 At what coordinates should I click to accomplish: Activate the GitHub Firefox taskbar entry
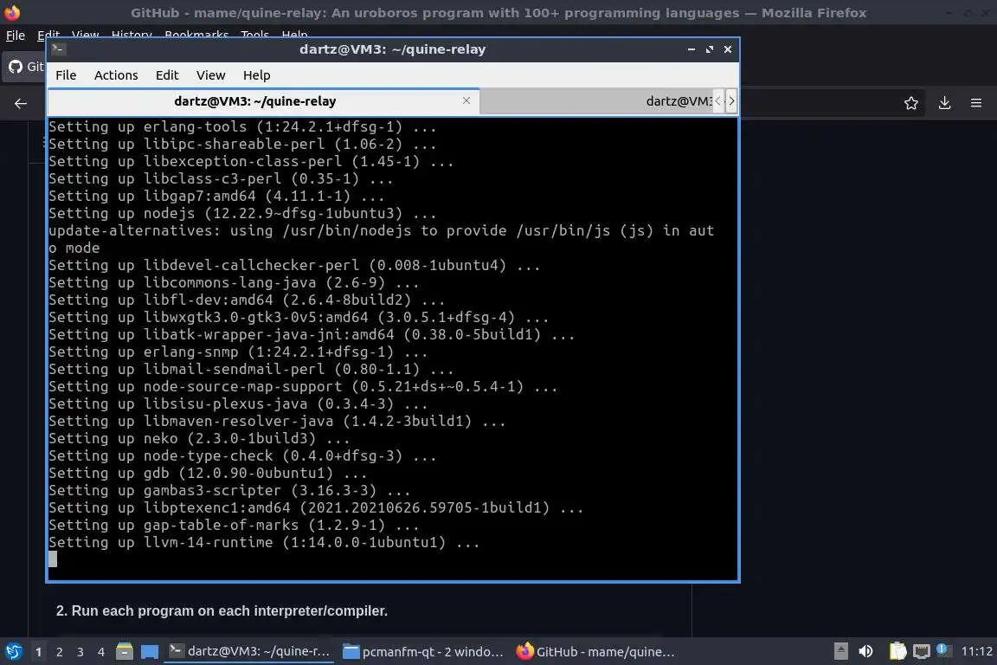click(595, 652)
